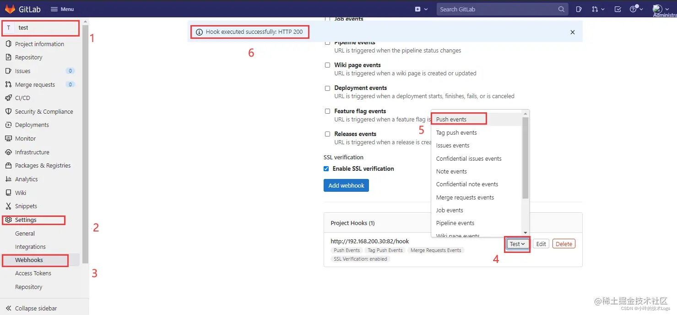Click the Deployments sidebar icon

(x=8, y=125)
